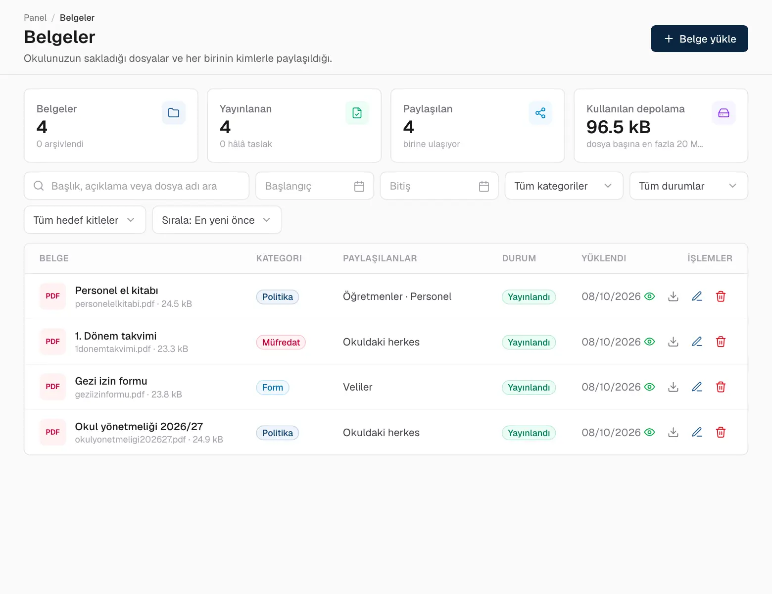
Task: Click Yayınlandı status of Gezi izin formu
Action: pyautogui.click(x=529, y=388)
